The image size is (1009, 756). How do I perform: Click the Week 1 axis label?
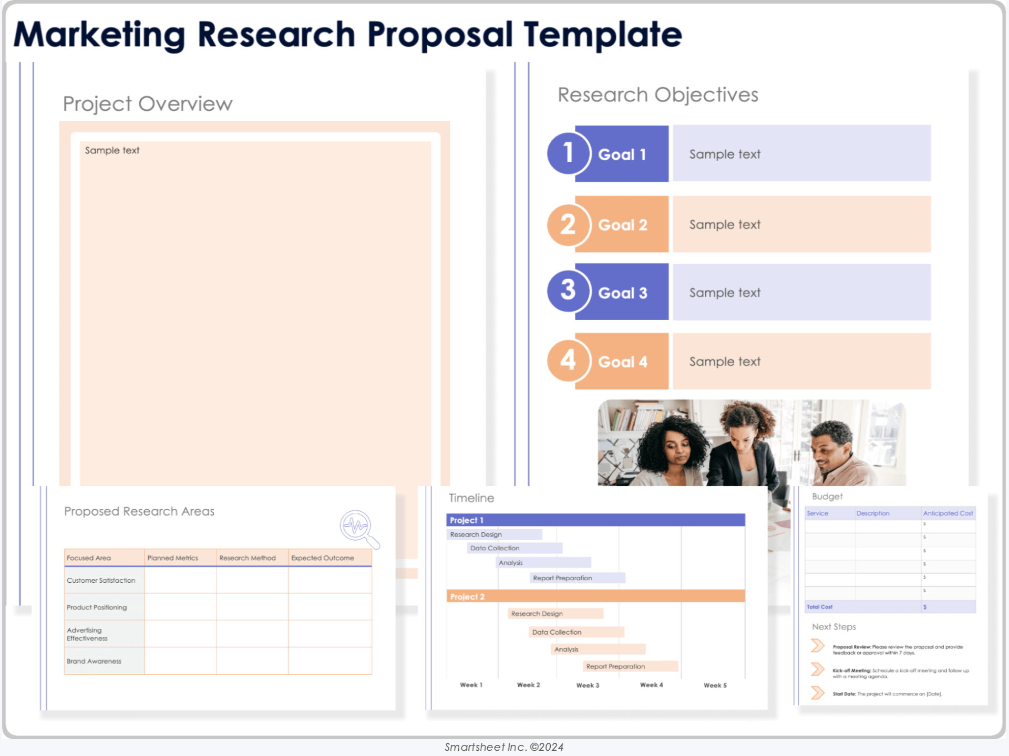click(471, 685)
